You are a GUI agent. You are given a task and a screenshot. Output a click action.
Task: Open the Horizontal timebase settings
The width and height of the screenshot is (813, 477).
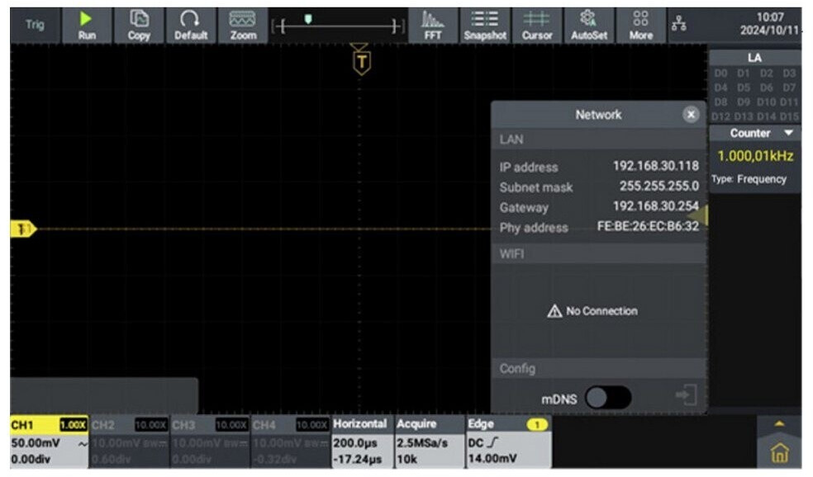pos(363,442)
